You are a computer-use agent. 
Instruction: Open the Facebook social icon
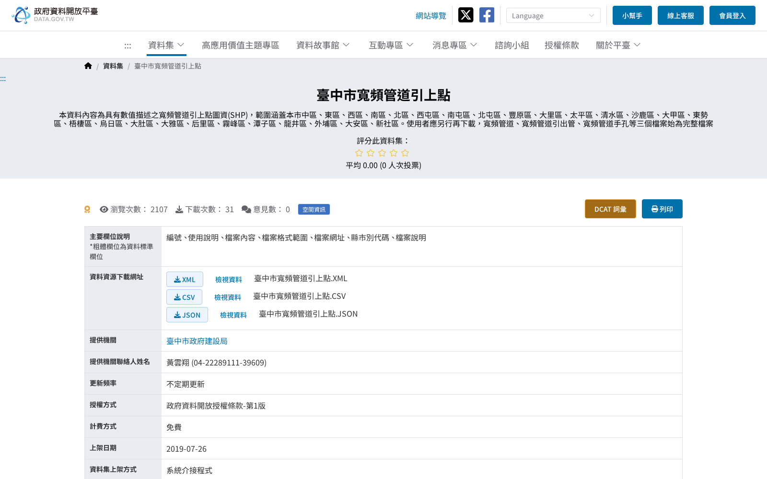487,15
